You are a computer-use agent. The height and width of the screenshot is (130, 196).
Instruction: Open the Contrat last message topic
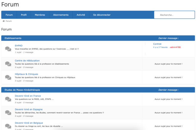click(x=157, y=44)
